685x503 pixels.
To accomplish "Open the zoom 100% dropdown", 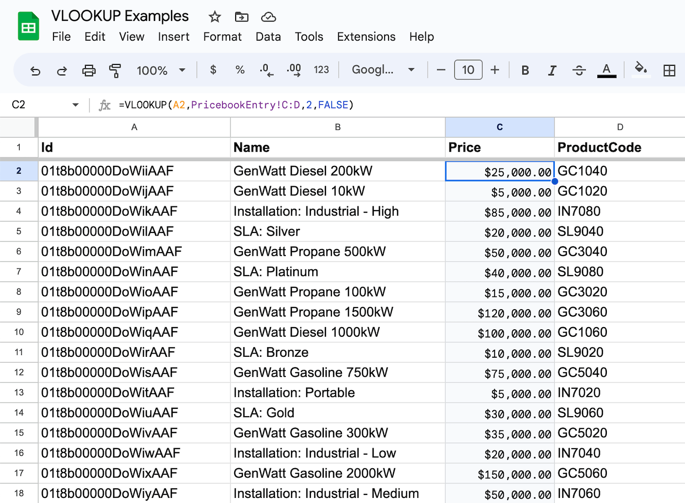I will click(x=161, y=70).
